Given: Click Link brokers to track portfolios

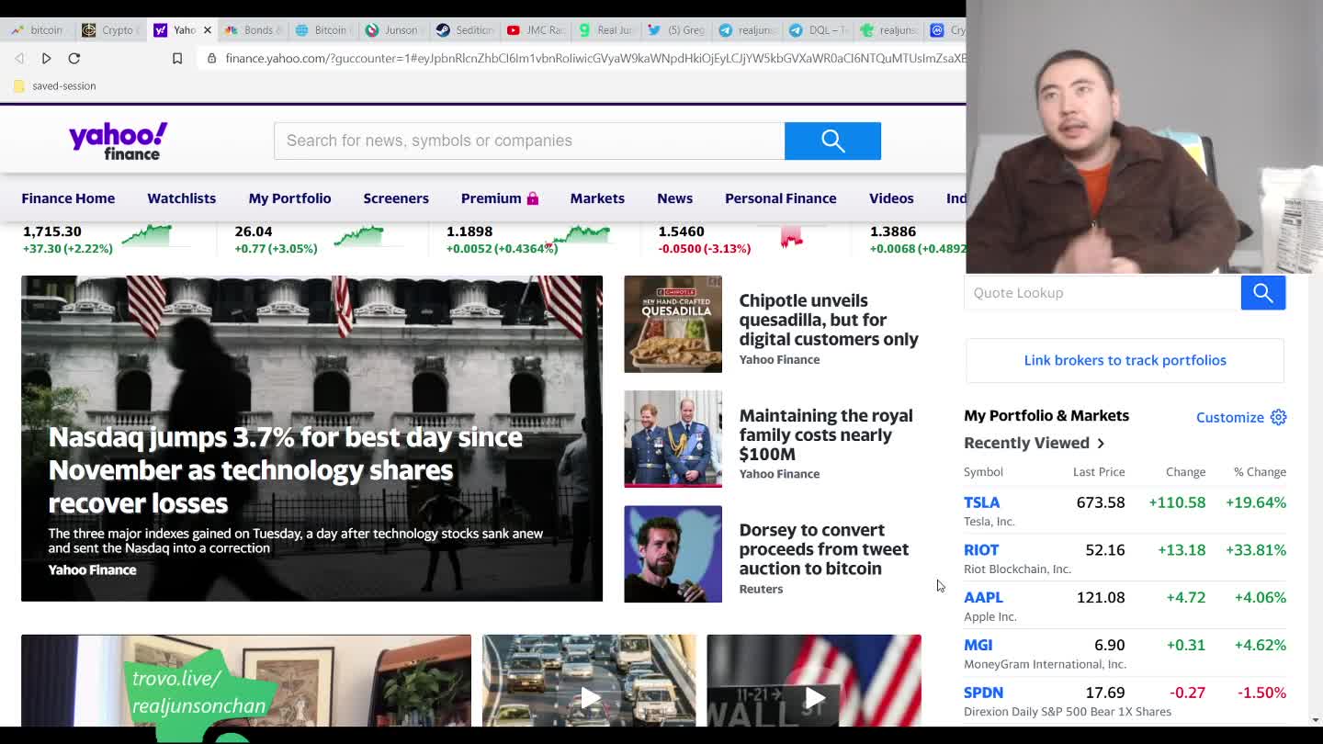Looking at the screenshot, I should [x=1125, y=360].
